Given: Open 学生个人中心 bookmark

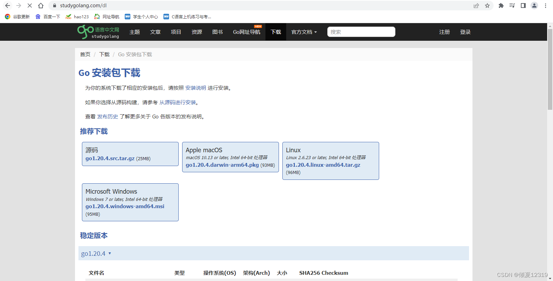Looking at the screenshot, I should click(141, 17).
